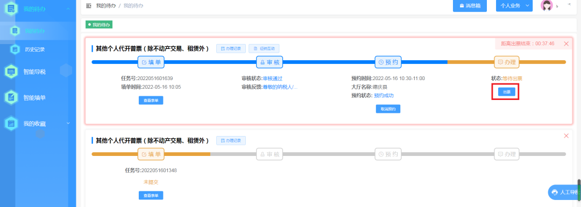This screenshot has height=207, width=581.
Task: Click the 填单 step in the first card
Action: (x=151, y=62)
